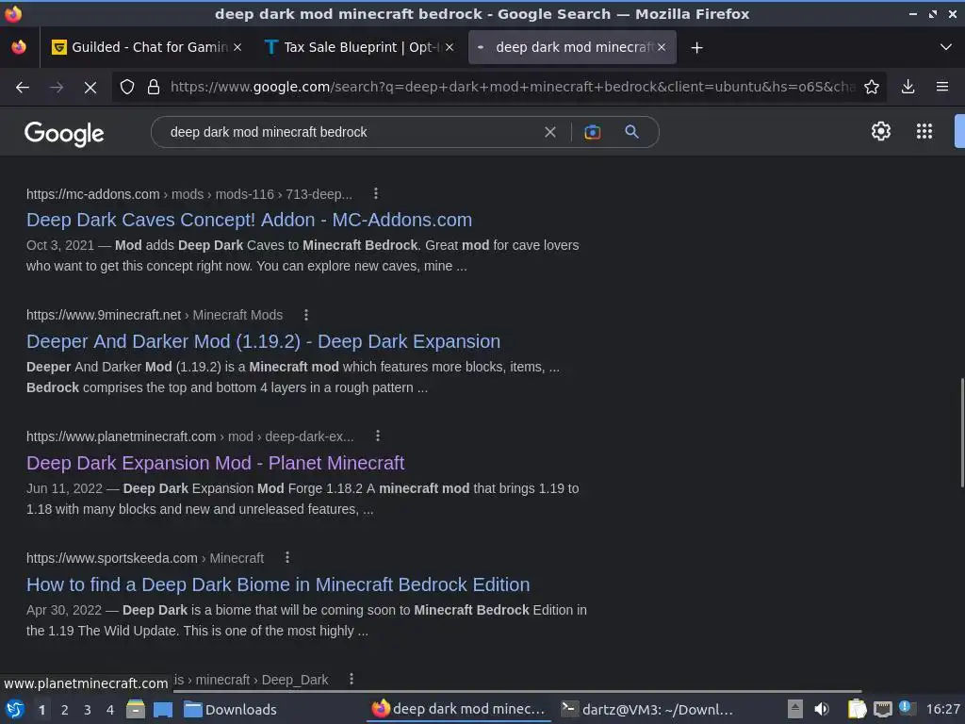Clear the Google search box text

[x=550, y=132]
